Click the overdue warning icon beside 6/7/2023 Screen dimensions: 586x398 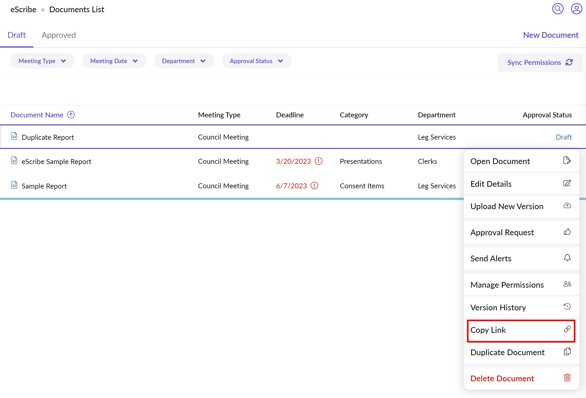(x=314, y=186)
